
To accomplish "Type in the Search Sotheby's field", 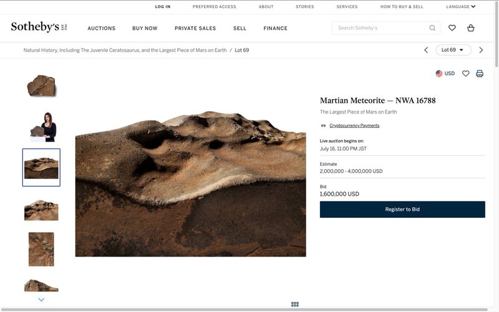I will pos(380,28).
